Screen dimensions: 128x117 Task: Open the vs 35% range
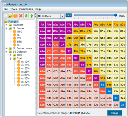pyautogui.click(x=23, y=78)
